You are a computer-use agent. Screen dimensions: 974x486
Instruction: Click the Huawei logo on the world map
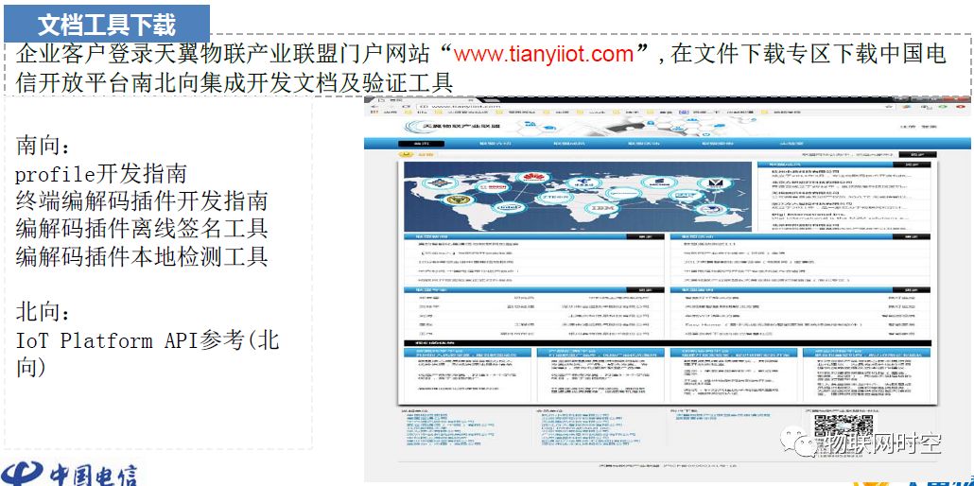coord(533,178)
